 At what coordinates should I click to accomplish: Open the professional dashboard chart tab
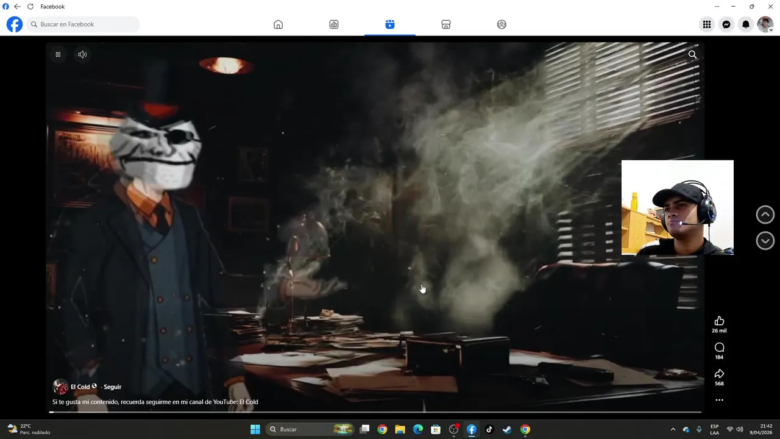(x=334, y=24)
